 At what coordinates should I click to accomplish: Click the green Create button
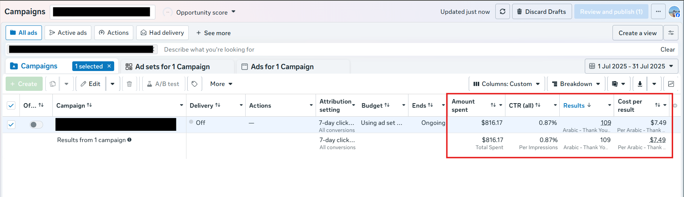tap(24, 84)
